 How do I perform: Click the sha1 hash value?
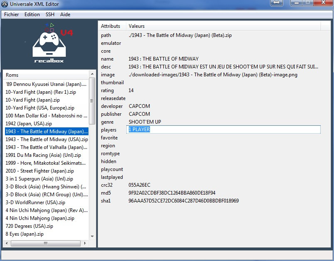(x=184, y=200)
